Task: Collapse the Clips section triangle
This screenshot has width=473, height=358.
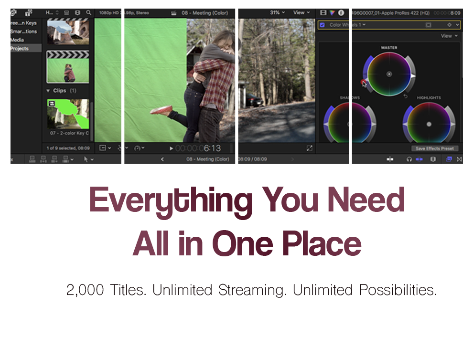Action: pos(48,91)
